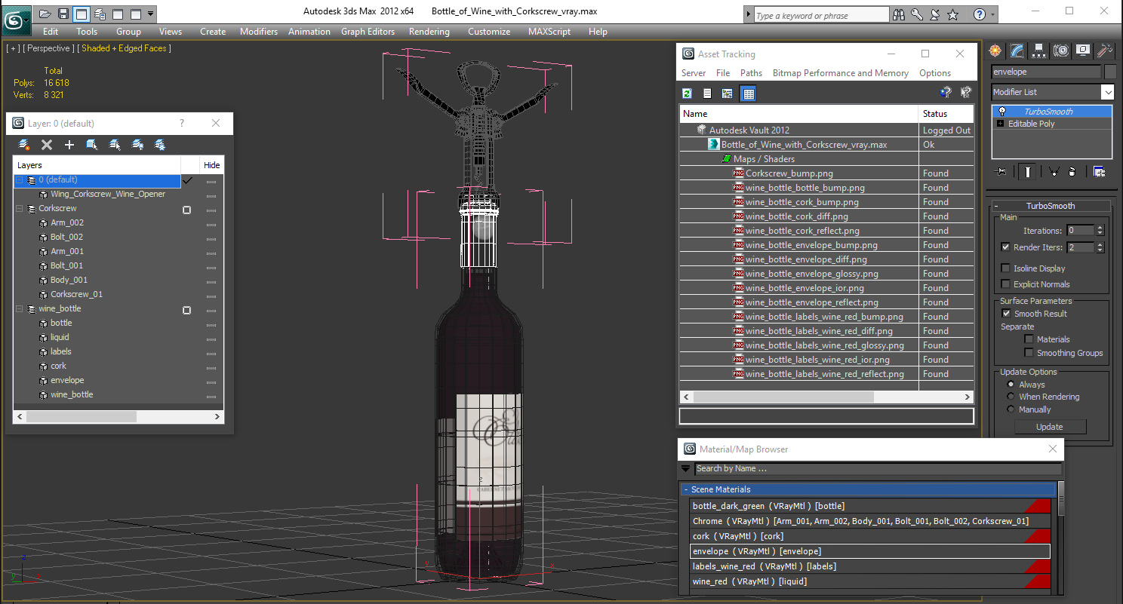1123x604 pixels.
Task: Click Delete Layer X icon in Layer dialog
Action: 47,145
